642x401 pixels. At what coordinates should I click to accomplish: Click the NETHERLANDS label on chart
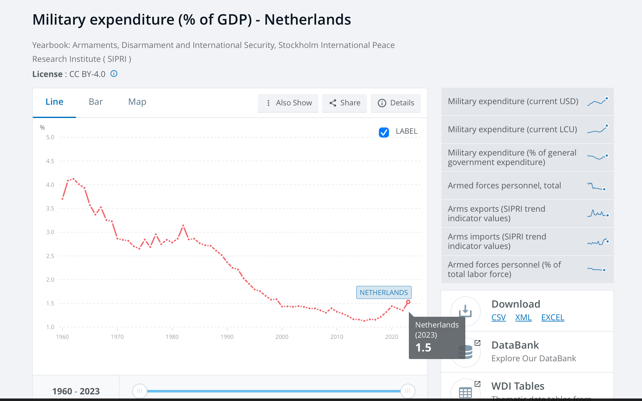pos(384,292)
